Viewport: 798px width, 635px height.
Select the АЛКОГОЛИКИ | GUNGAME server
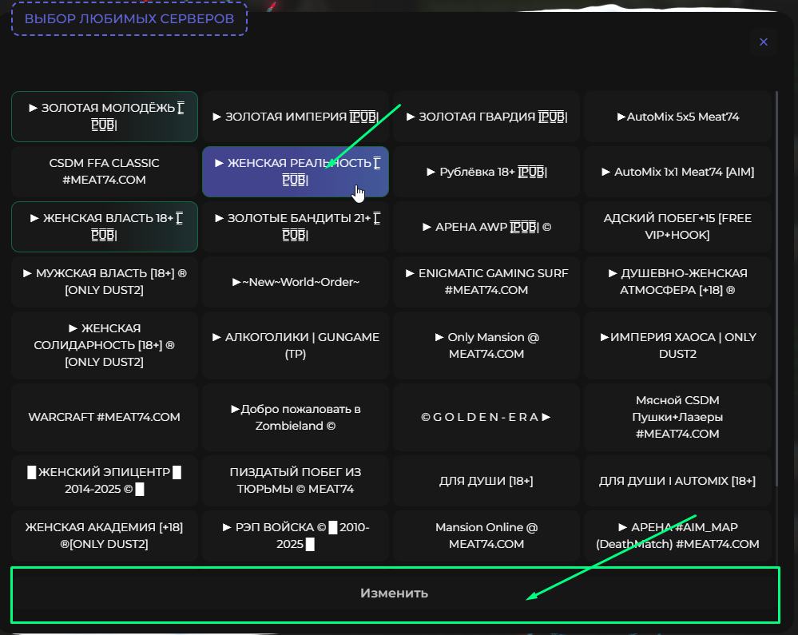pyautogui.click(x=295, y=345)
